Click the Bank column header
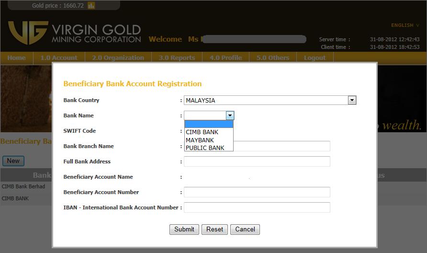Screen dimensions: 427x253 [x=41, y=175]
